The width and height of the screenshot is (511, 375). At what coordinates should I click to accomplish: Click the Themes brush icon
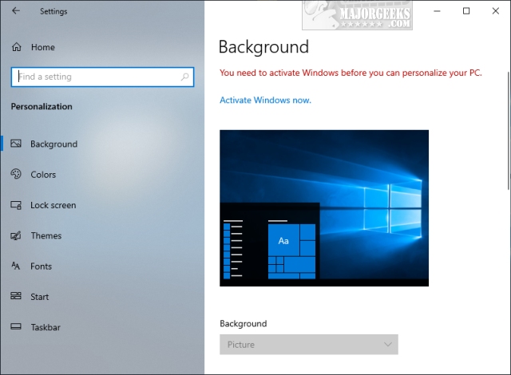click(x=16, y=235)
